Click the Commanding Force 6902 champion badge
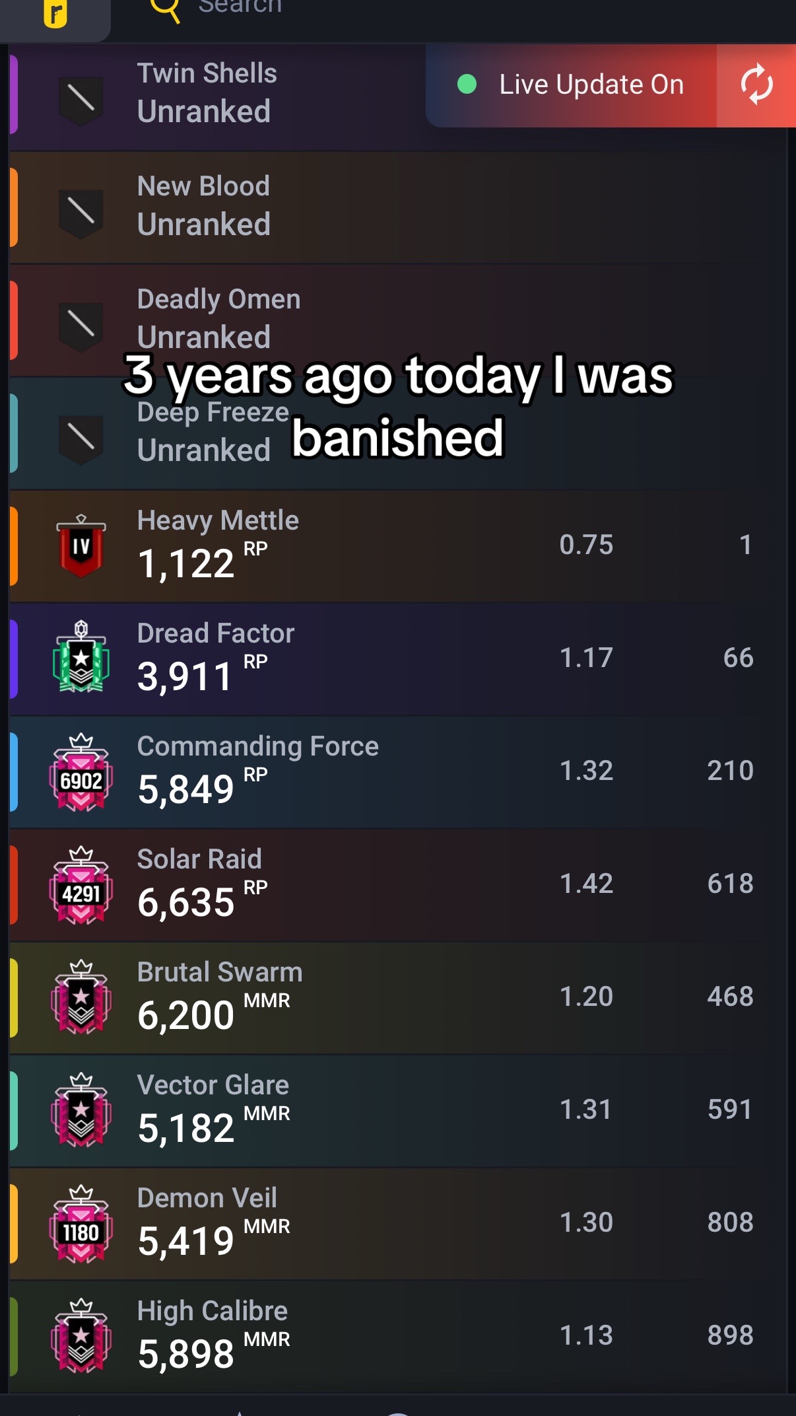This screenshot has height=1416, width=796. (x=81, y=772)
